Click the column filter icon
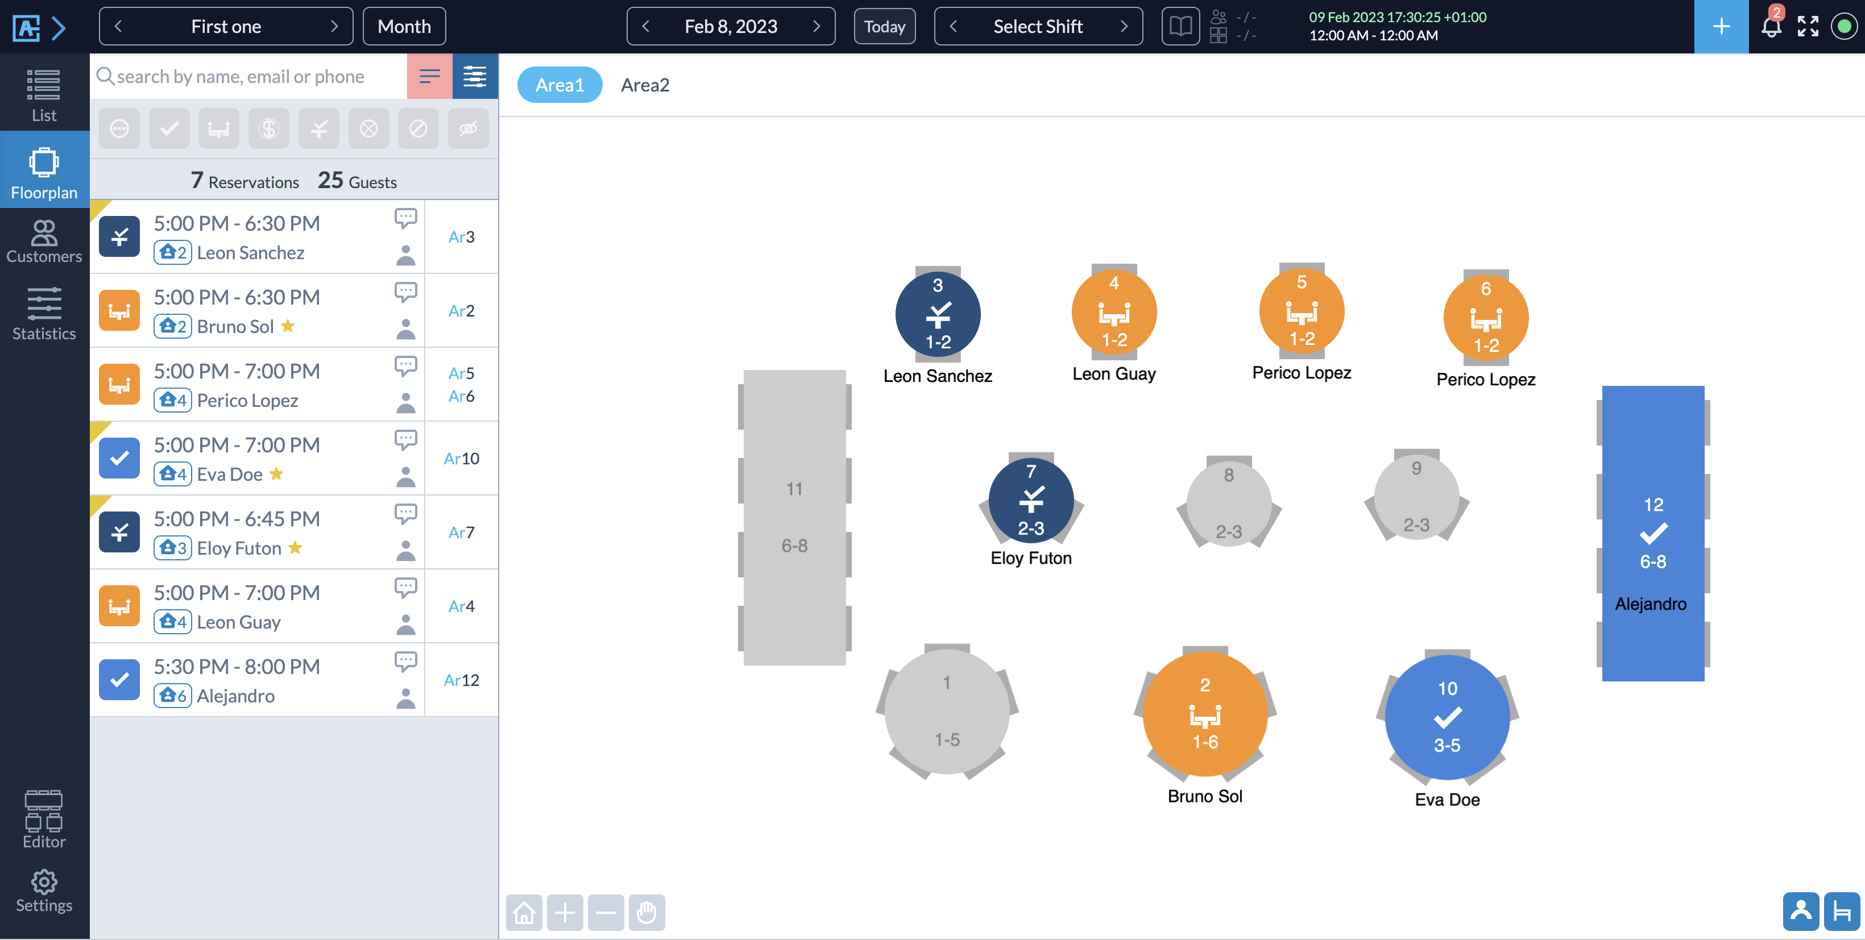Screen dimensions: 1865x940 click(x=475, y=76)
